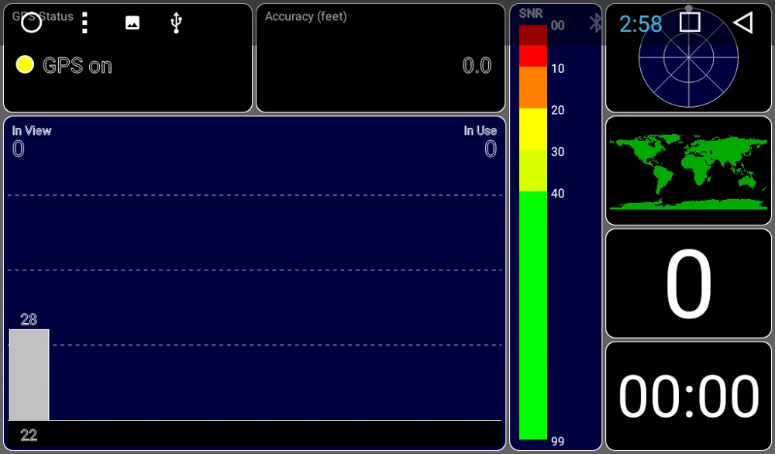Tap the 00:00 timer readout
The height and width of the screenshot is (454, 775).
click(x=688, y=396)
